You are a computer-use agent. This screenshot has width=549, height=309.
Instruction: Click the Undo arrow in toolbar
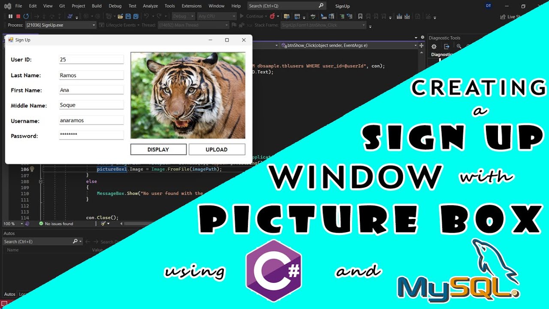tap(147, 16)
